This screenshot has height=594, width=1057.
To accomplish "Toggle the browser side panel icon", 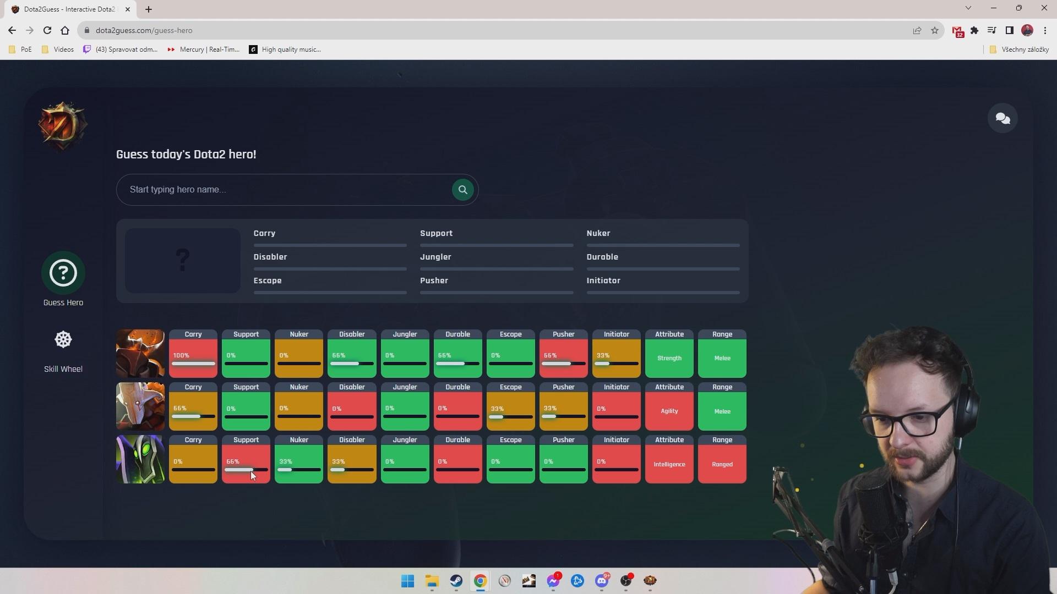I will pos(1009,30).
